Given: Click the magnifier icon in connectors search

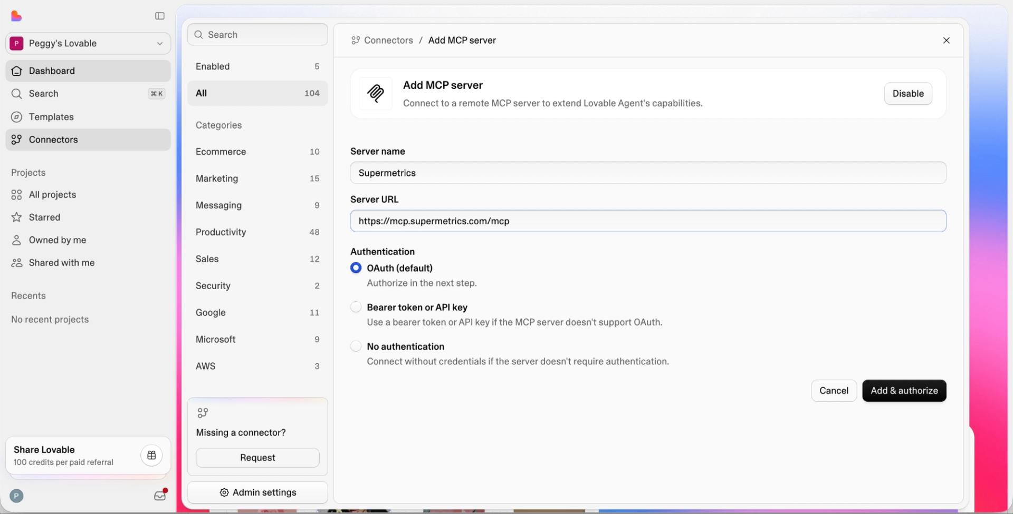Looking at the screenshot, I should (x=199, y=35).
